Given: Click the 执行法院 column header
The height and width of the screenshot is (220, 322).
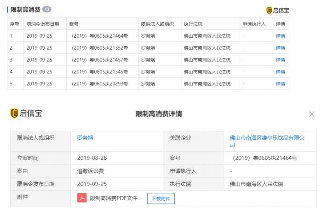Looking at the screenshot, I should (193, 24).
